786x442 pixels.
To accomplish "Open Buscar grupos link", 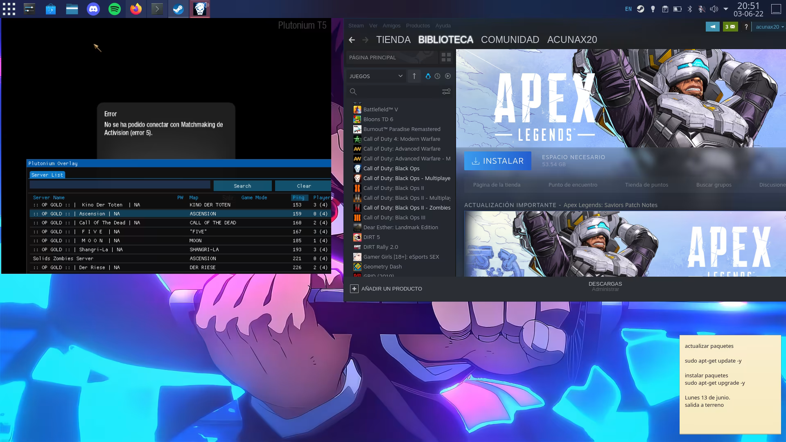I will click(x=714, y=185).
